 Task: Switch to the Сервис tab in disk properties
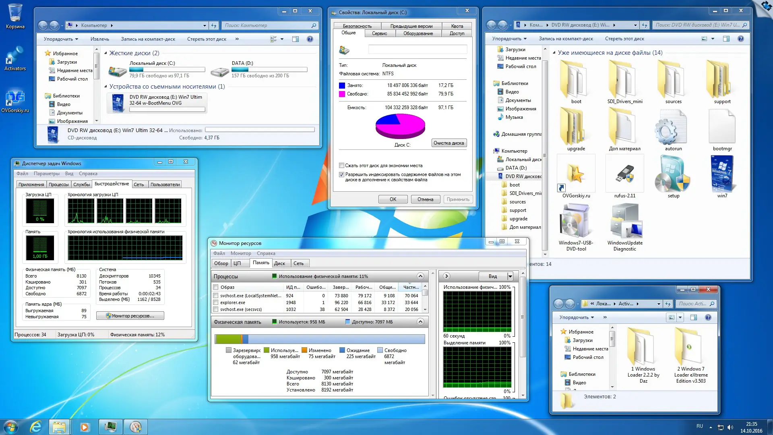(380, 33)
